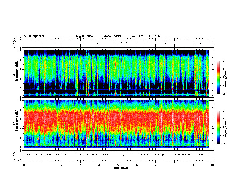Click the ch.1 voltage waveform trace

[x=116, y=43]
